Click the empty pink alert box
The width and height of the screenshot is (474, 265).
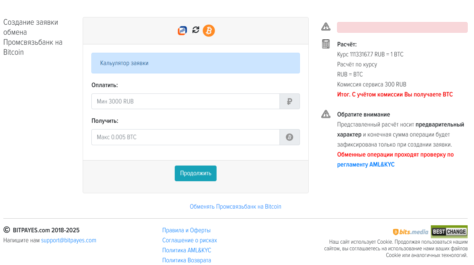pos(402,27)
